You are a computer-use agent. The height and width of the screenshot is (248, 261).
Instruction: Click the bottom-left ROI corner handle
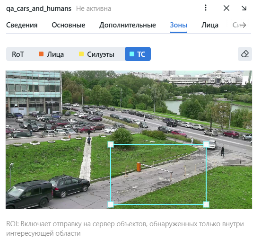(111, 204)
